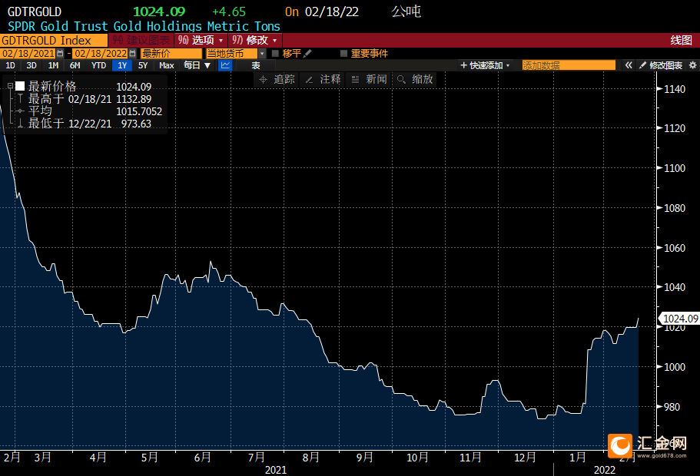
Task: Click the 6月 x-axis label
Action: point(203,458)
